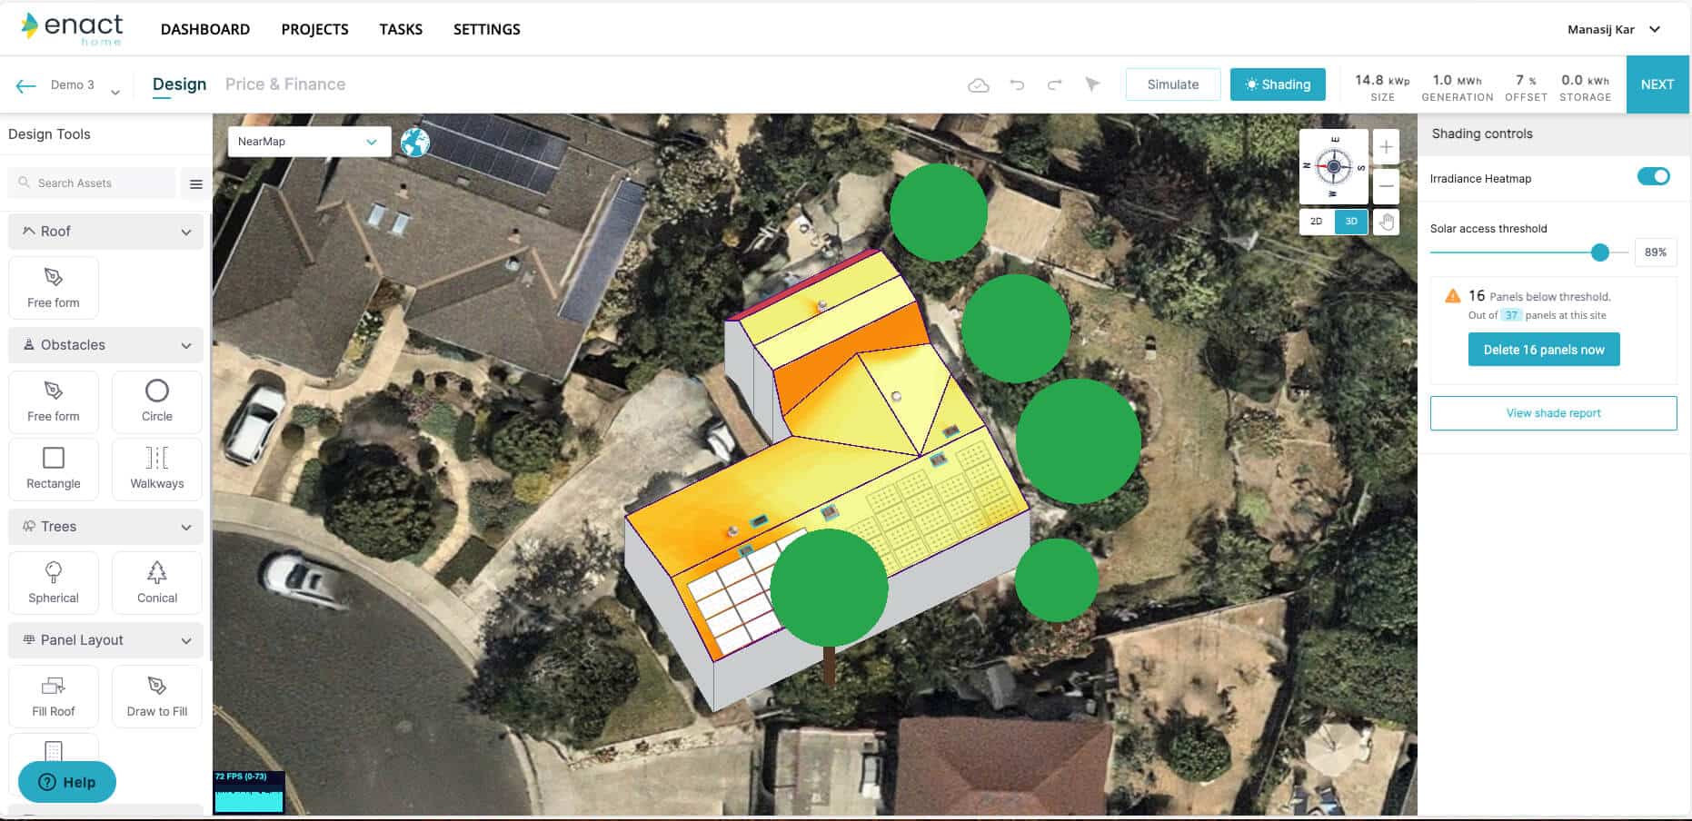Click the globe icon beside NearMap
The height and width of the screenshot is (821, 1692).
click(415, 142)
